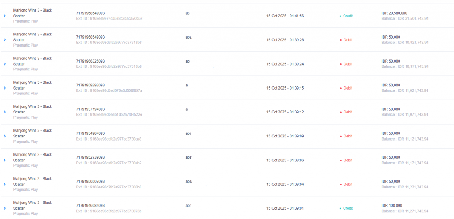
Task: Click the Debit status at 01:39:26
Action: pos(347,40)
